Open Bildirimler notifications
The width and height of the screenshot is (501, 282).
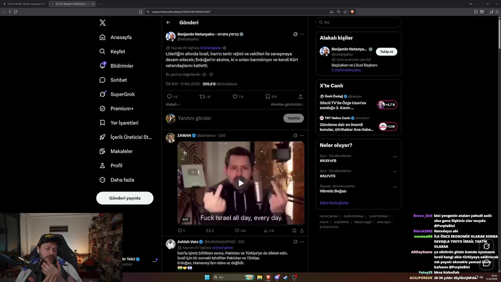click(x=116, y=66)
